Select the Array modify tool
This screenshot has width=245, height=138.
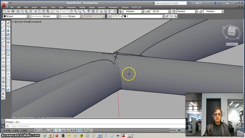(8, 38)
